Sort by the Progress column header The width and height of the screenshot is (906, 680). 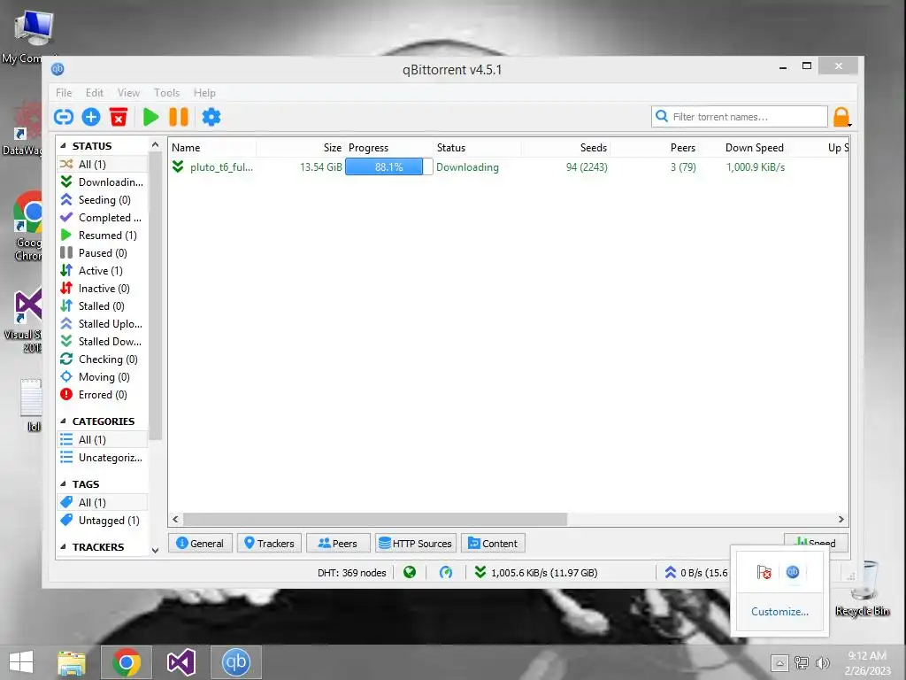pos(389,148)
